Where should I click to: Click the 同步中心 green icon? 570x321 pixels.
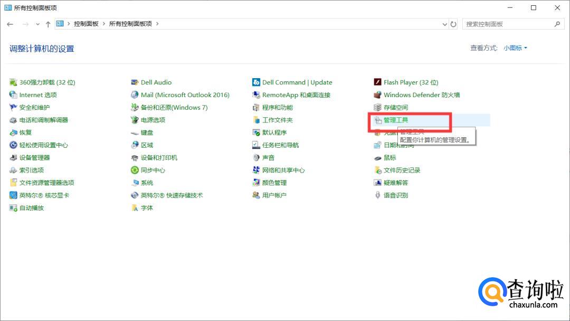point(135,170)
